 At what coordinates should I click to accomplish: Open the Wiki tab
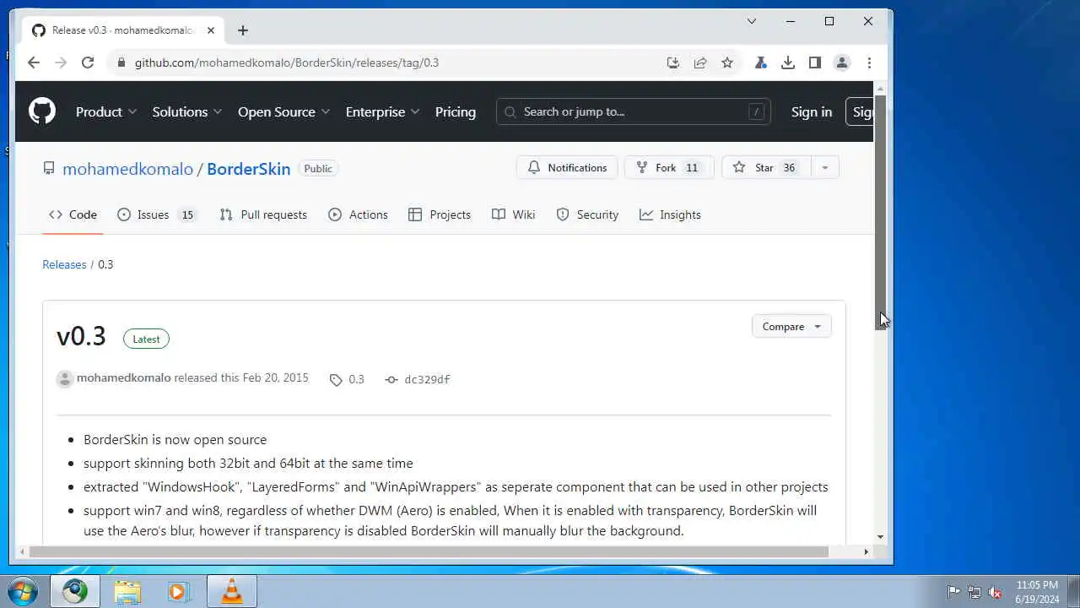(x=514, y=214)
